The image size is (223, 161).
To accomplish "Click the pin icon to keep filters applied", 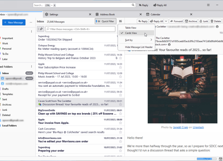I will 40,29.
